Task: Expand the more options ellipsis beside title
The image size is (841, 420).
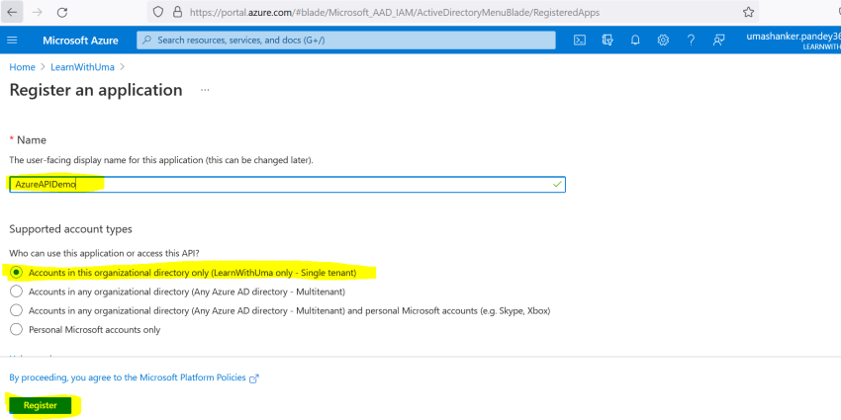Action: pyautogui.click(x=206, y=90)
